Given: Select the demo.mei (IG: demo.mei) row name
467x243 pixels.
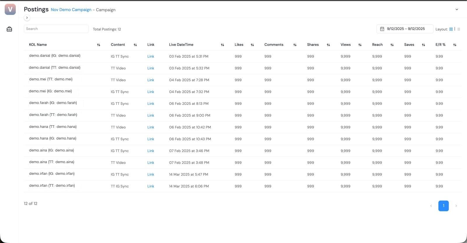Looking at the screenshot, I should (x=50, y=91).
